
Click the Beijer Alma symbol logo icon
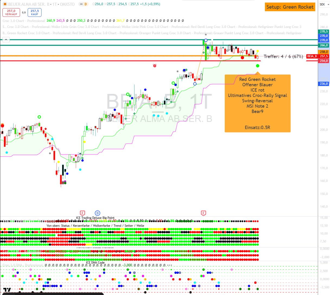click(5, 4)
